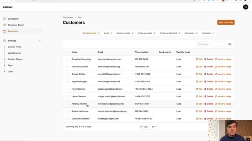Collapse the Settings group chevron
Screen dimensions: 252x141
click(x=40, y=41)
